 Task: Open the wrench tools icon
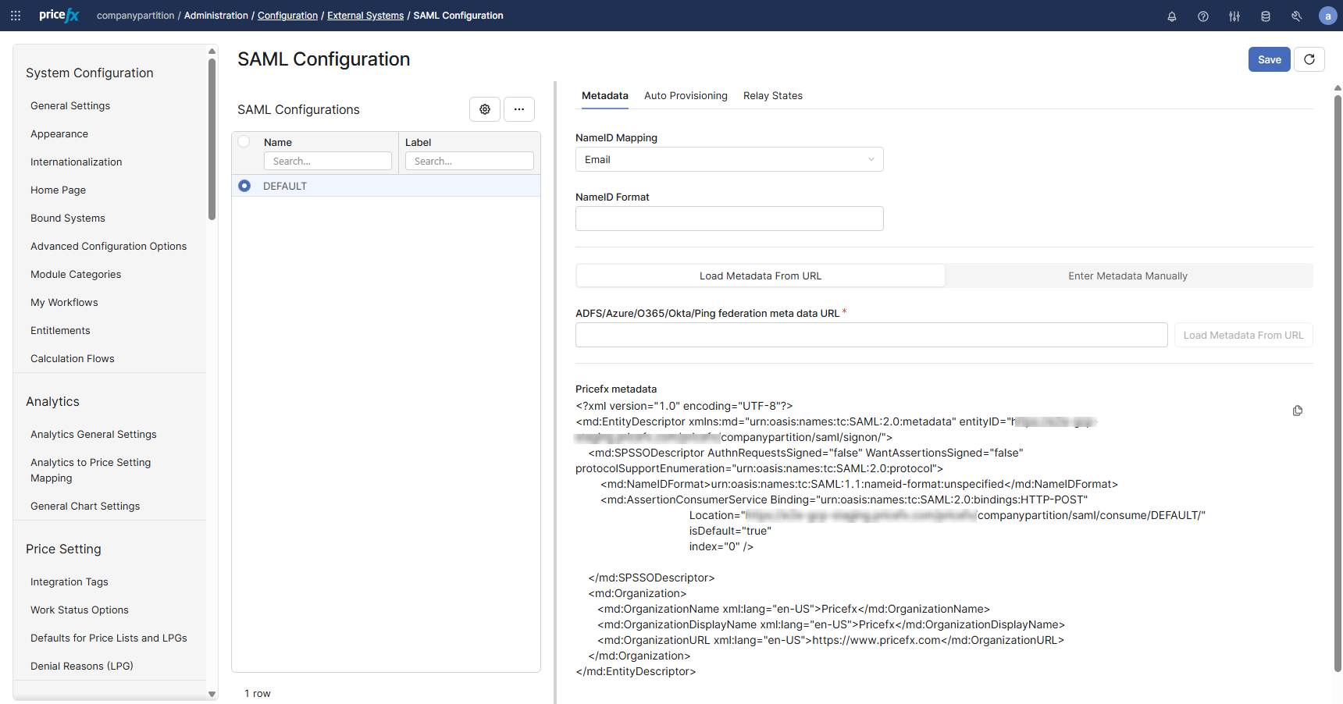(1296, 16)
